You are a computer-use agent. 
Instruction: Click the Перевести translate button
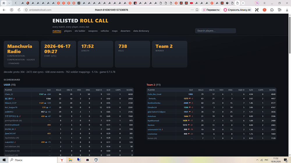(x=211, y=10)
